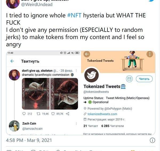Click the reply bubble icon showing 212
The image size is (160, 151).
click(x=24, y=114)
